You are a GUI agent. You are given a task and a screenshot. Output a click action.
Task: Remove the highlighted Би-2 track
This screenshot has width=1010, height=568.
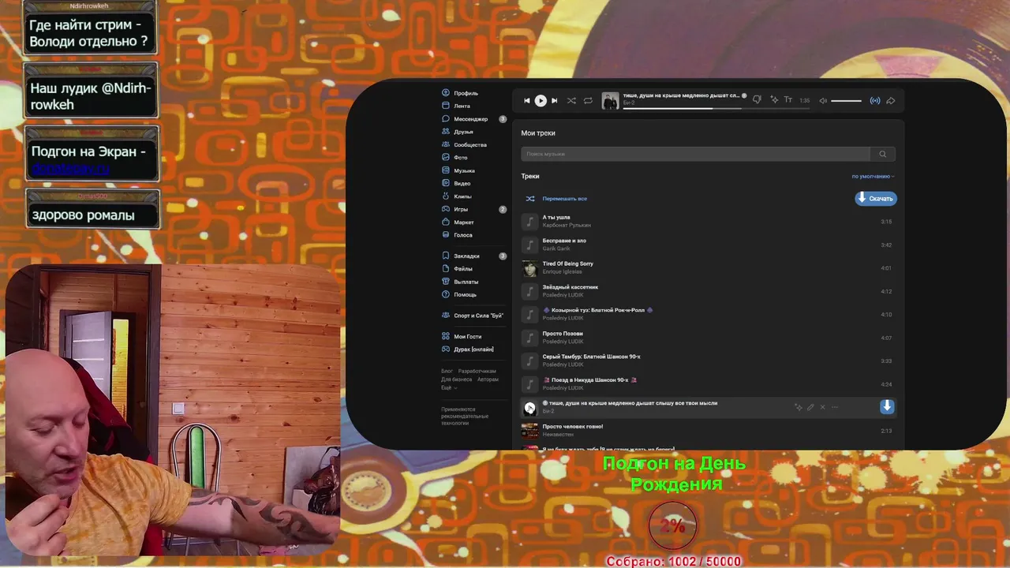coord(822,407)
